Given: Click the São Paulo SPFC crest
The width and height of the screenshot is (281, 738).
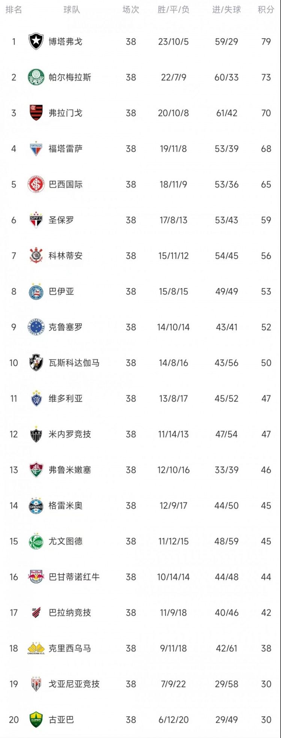Looking at the screenshot, I should (36, 220).
